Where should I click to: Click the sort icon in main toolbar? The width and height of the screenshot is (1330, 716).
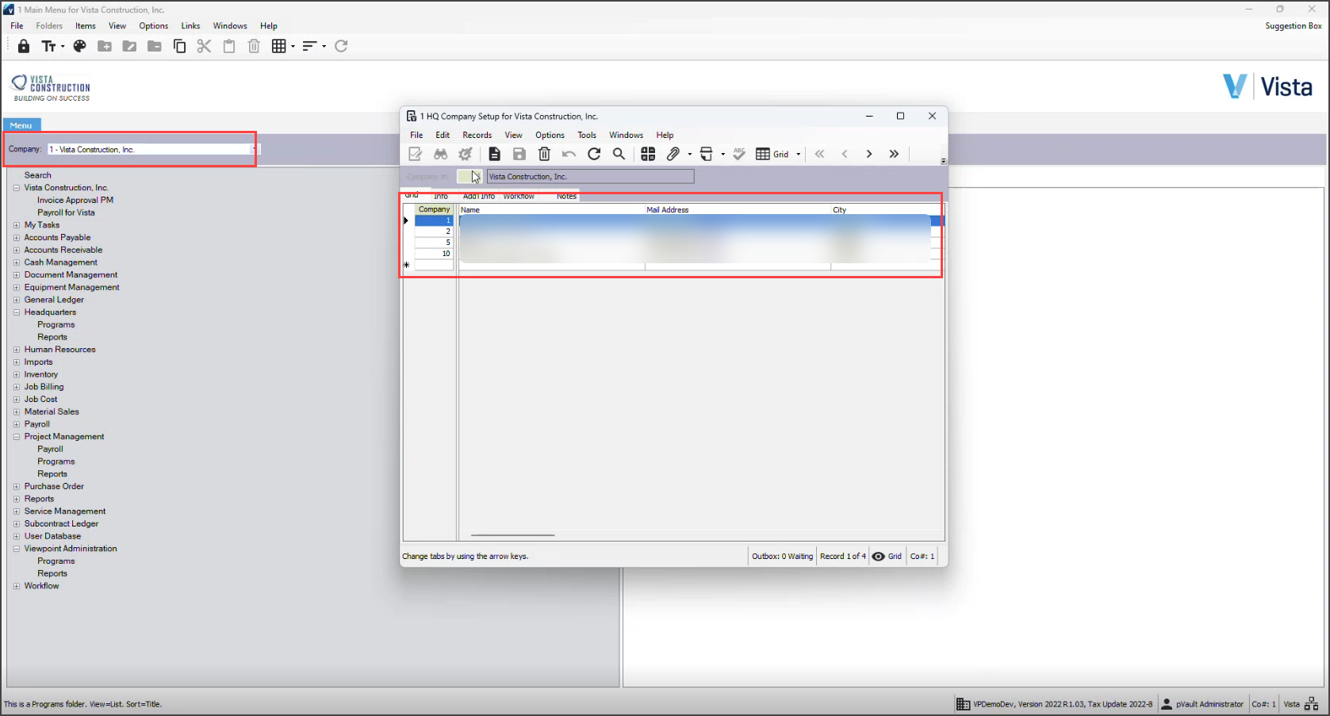click(310, 46)
